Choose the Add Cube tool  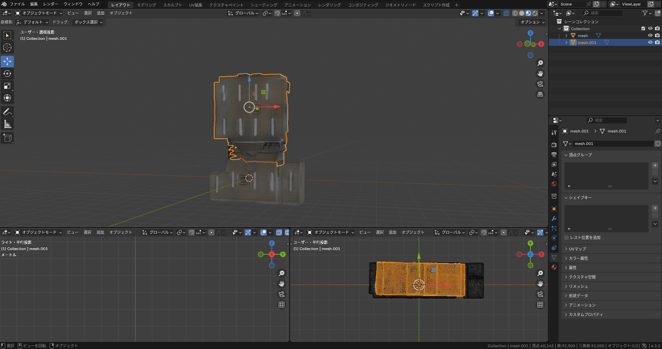[x=7, y=138]
